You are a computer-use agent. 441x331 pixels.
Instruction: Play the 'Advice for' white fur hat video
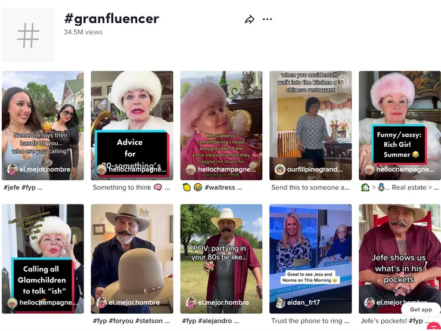[132, 125]
